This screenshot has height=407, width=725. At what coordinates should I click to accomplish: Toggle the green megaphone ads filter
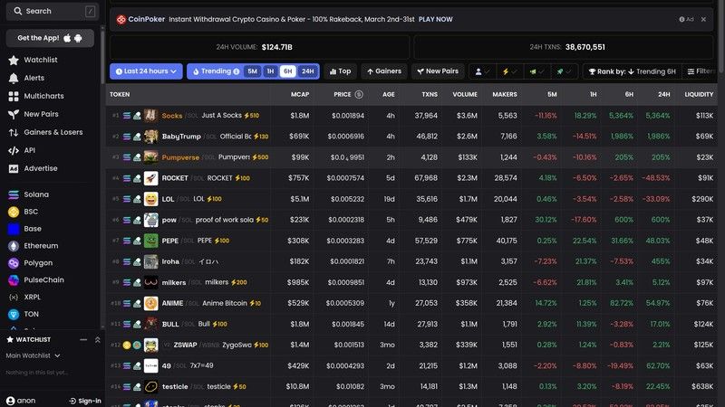[x=536, y=71]
